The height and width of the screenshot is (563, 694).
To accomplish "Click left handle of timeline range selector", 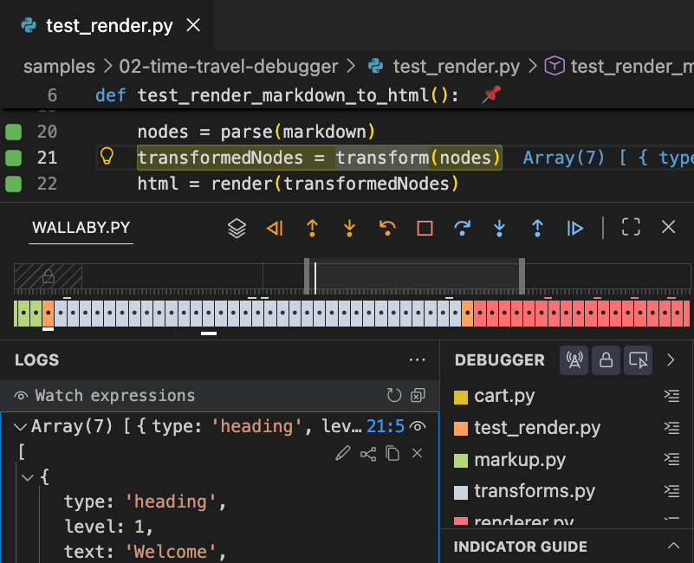I will tap(307, 276).
